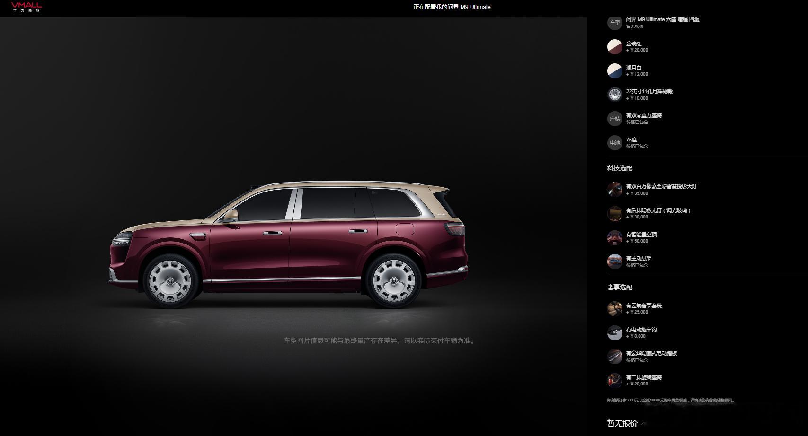
Task: Click the 金瑞红 color name text
Action: pyautogui.click(x=634, y=44)
